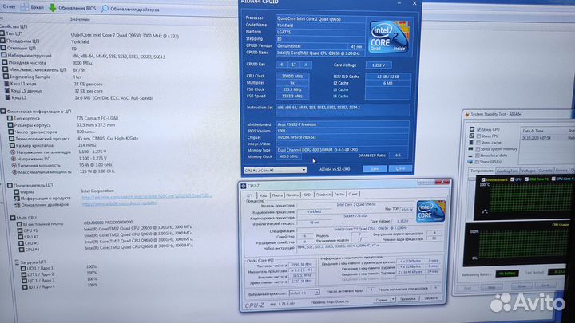This screenshot has height=323, width=575.
Task: Click the Intel Core 2 logo in AIDA64 CPUID
Action: 389,37
